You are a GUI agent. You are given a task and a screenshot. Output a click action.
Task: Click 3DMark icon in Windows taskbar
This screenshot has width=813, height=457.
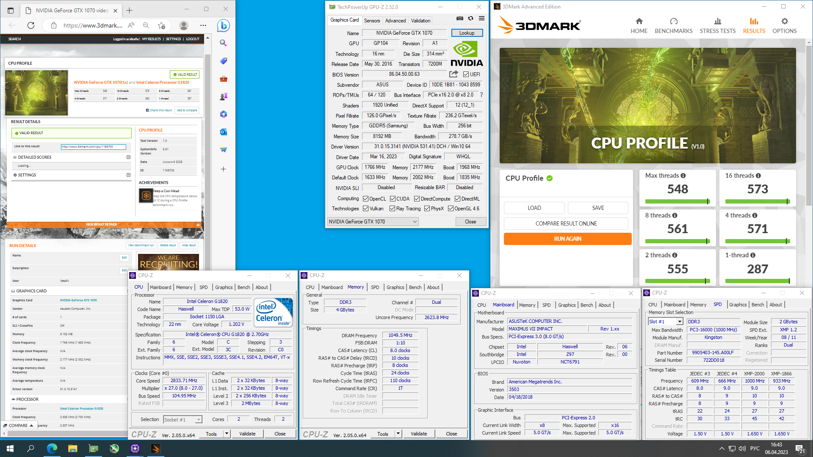click(x=155, y=449)
